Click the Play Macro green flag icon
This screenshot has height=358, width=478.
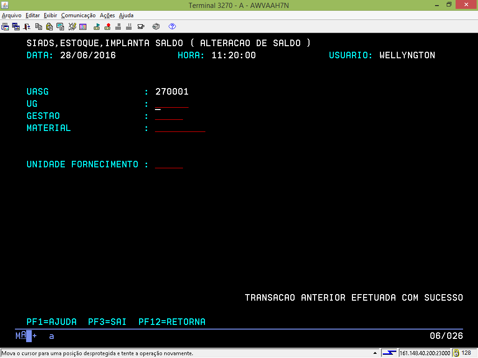pos(97,27)
